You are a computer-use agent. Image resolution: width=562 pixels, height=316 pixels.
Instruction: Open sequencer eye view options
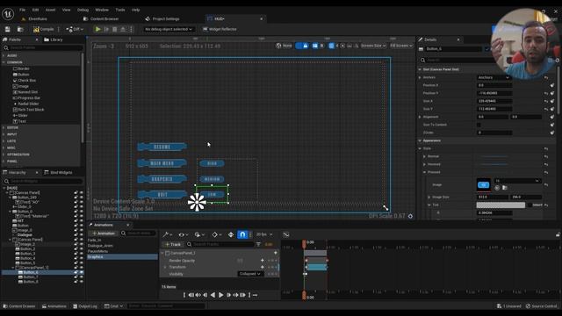click(183, 234)
